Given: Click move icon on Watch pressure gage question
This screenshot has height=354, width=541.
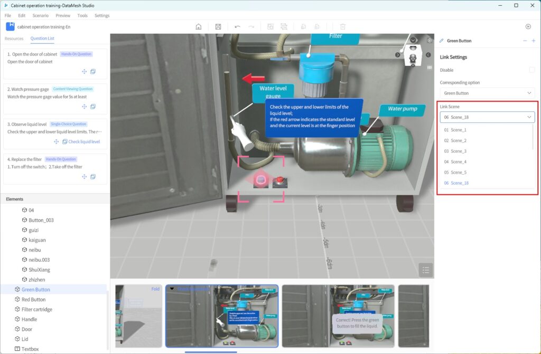Looking at the screenshot, I should 84,107.
